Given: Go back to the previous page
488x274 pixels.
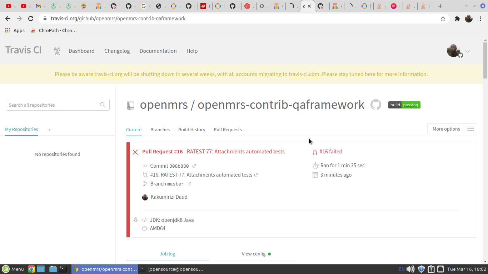Looking at the screenshot, I should point(8,19).
